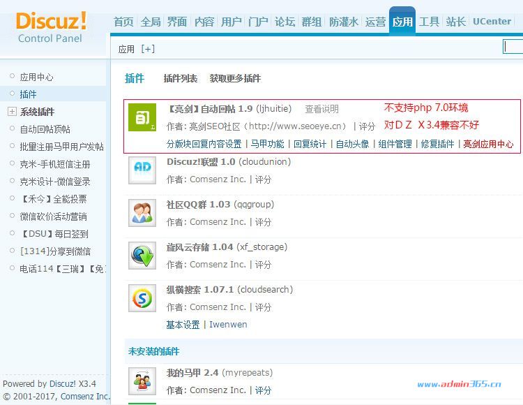The image size is (523, 405).
Task: Open the 用户 top menu
Action: point(231,22)
